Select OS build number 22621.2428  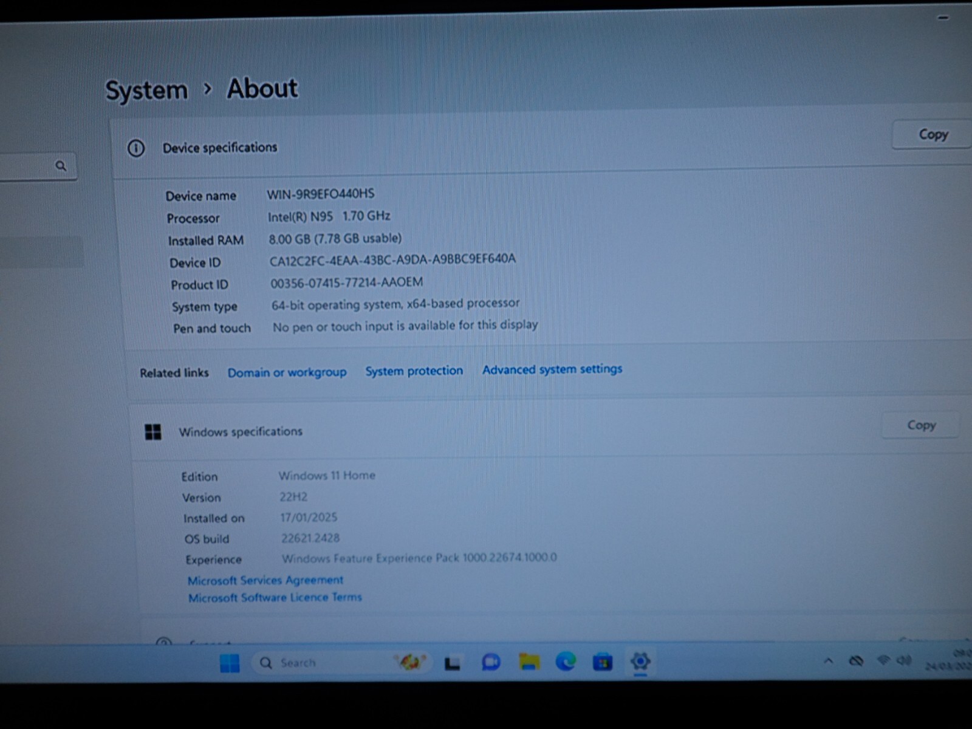[310, 538]
